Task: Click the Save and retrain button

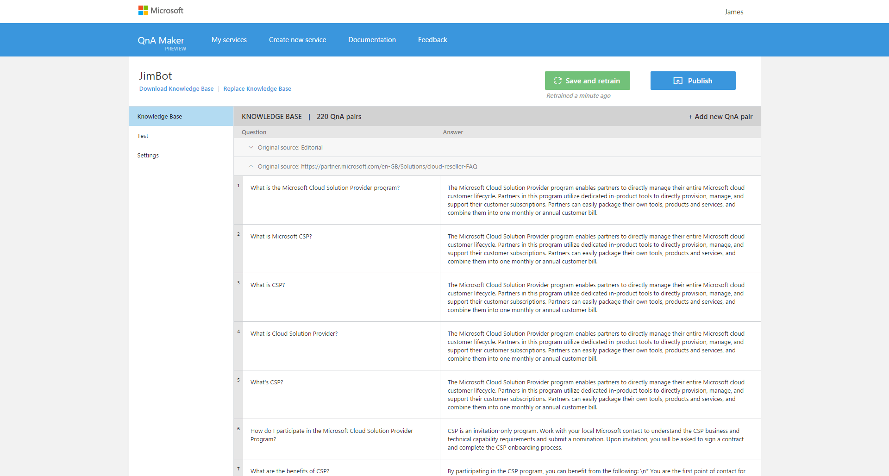Action: 587,81
